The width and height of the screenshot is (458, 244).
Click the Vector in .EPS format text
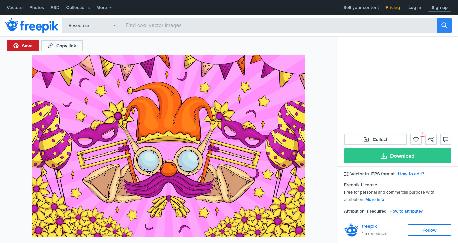click(373, 174)
